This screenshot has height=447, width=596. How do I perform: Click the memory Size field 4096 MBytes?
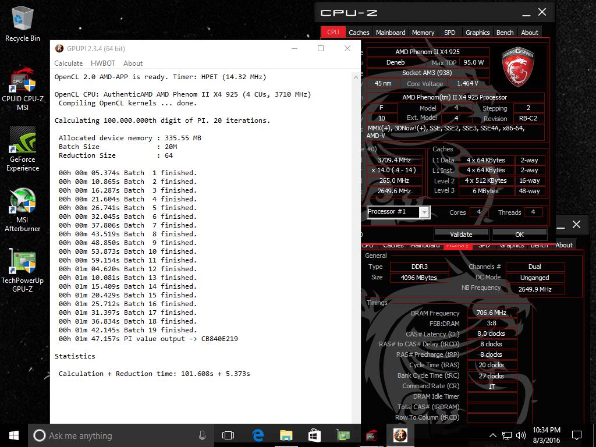coord(419,278)
